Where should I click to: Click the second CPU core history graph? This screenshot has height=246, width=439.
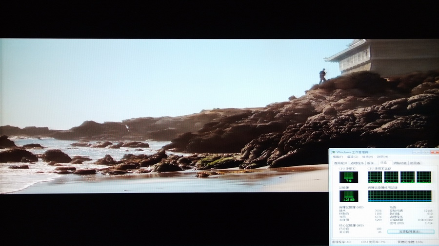391,177
